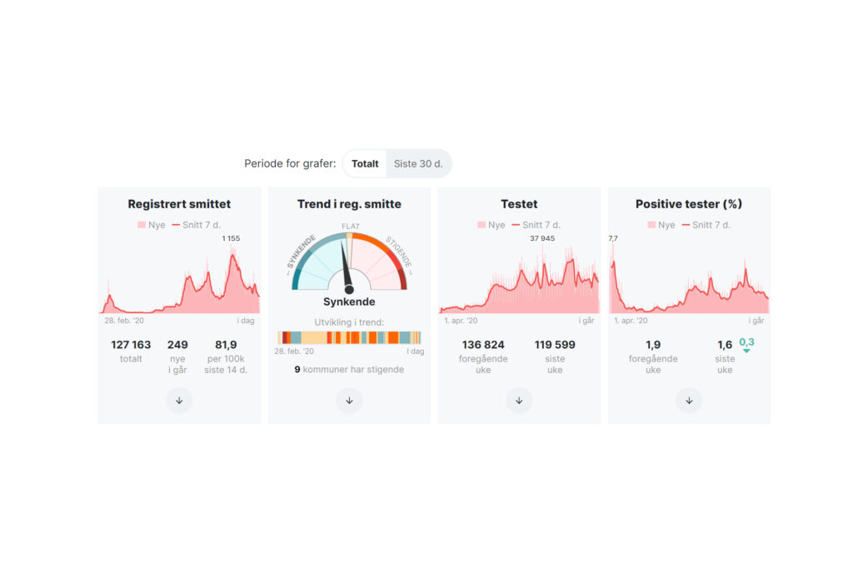Image resolution: width=853 pixels, height=569 pixels.
Task: Toggle Nye legend in Testet chart
Action: tap(491, 225)
